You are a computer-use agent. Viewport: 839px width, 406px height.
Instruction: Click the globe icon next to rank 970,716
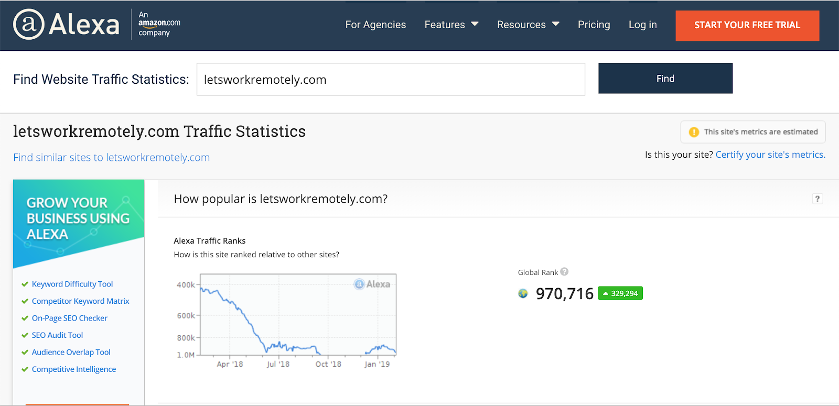[x=523, y=293]
